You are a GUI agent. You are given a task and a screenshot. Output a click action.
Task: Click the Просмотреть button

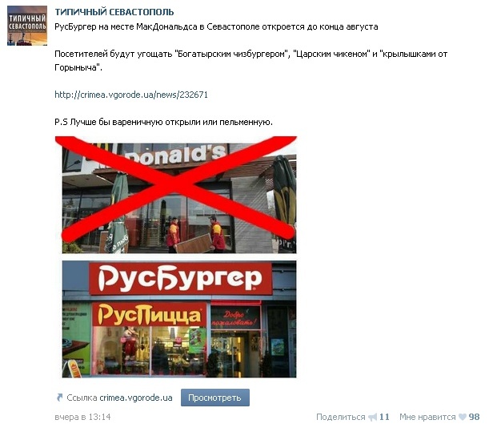[215, 398]
